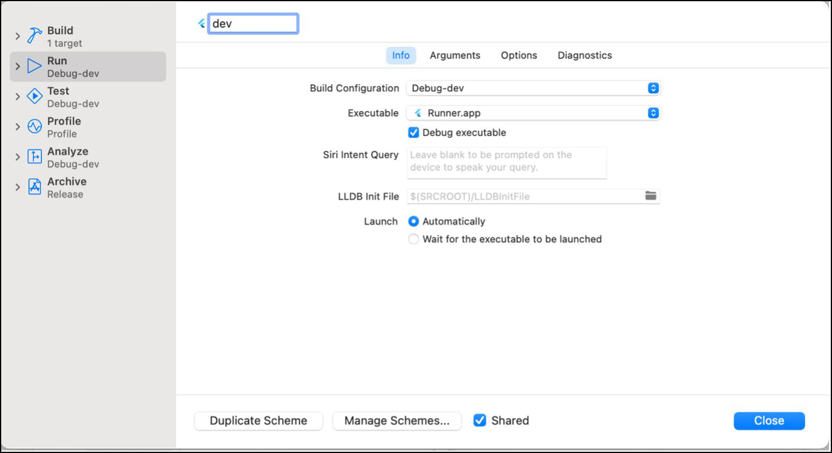Switch to the Arguments tab
Screen dimensions: 832x453
click(454, 55)
